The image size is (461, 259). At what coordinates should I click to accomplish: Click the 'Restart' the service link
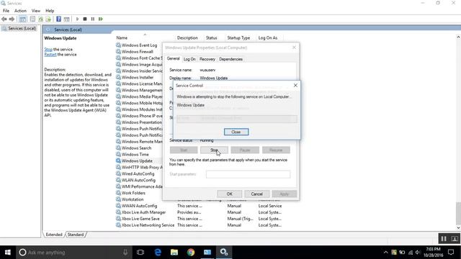coord(50,55)
